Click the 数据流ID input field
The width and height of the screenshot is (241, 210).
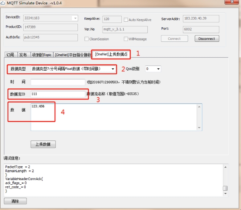(58, 94)
